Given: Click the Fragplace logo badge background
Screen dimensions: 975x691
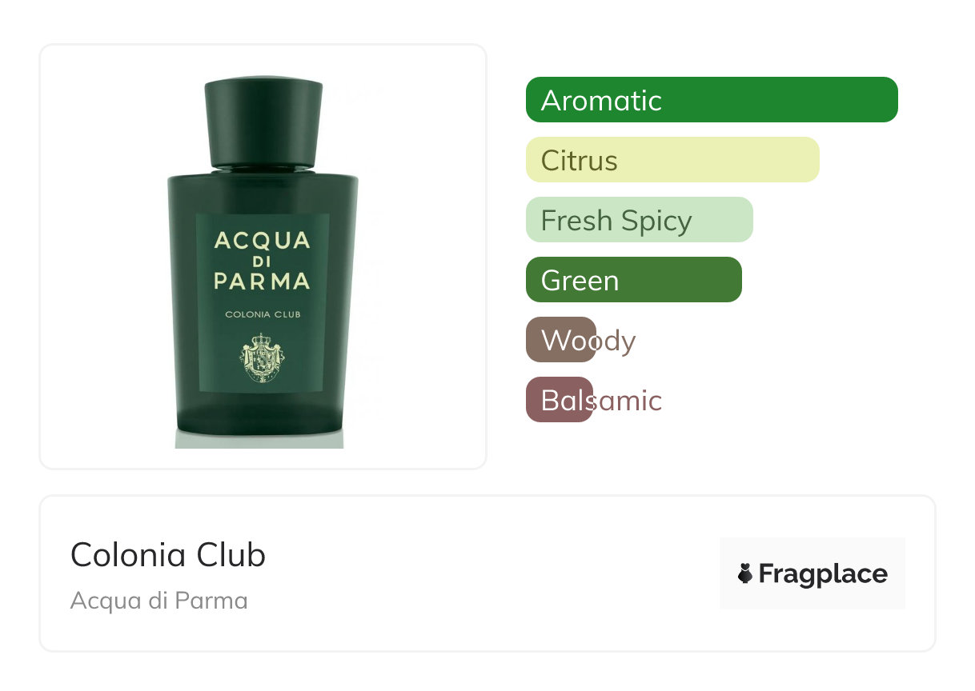Looking at the screenshot, I should point(812,573).
